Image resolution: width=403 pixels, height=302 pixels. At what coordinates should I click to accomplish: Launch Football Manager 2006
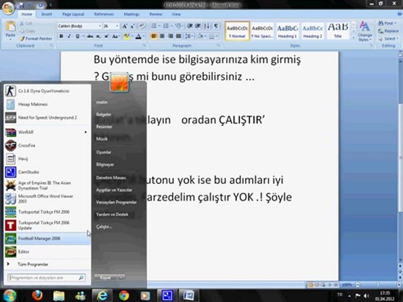coord(47,239)
